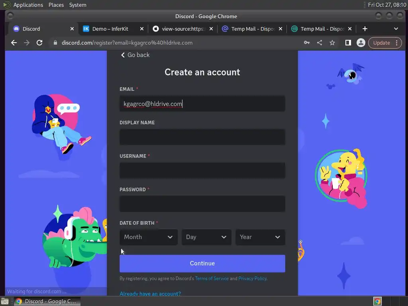Go back using the Go back link
This screenshot has width=408, height=306.
(x=135, y=55)
